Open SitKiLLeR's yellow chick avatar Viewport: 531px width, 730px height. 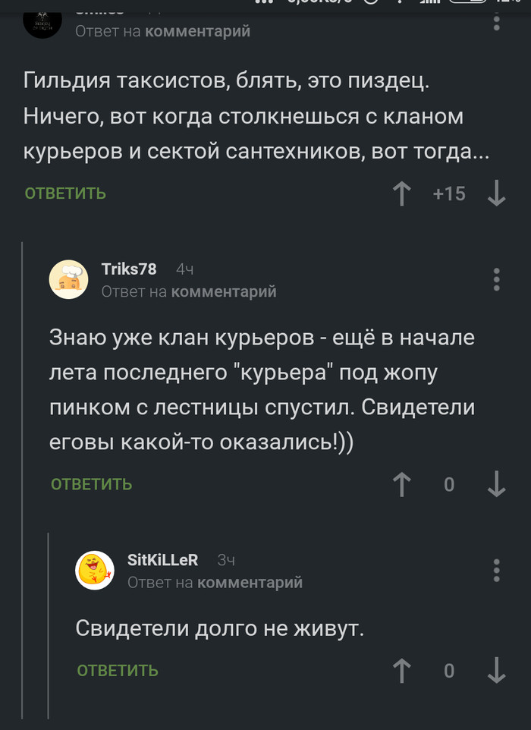coord(95,571)
